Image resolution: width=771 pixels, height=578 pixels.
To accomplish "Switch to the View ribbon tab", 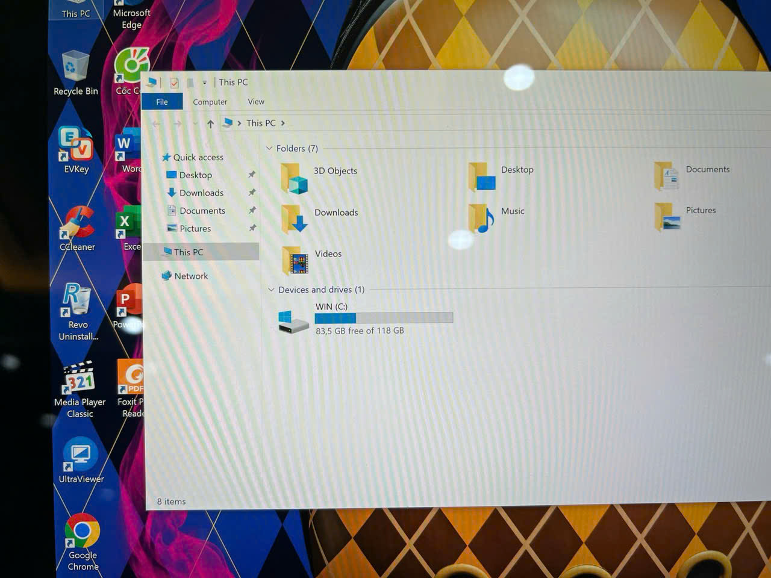I will (256, 102).
